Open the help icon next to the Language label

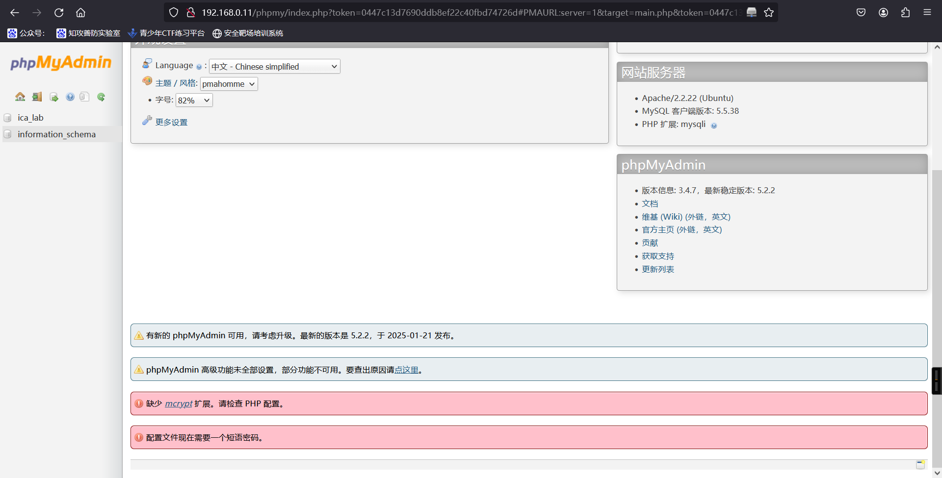(x=199, y=67)
